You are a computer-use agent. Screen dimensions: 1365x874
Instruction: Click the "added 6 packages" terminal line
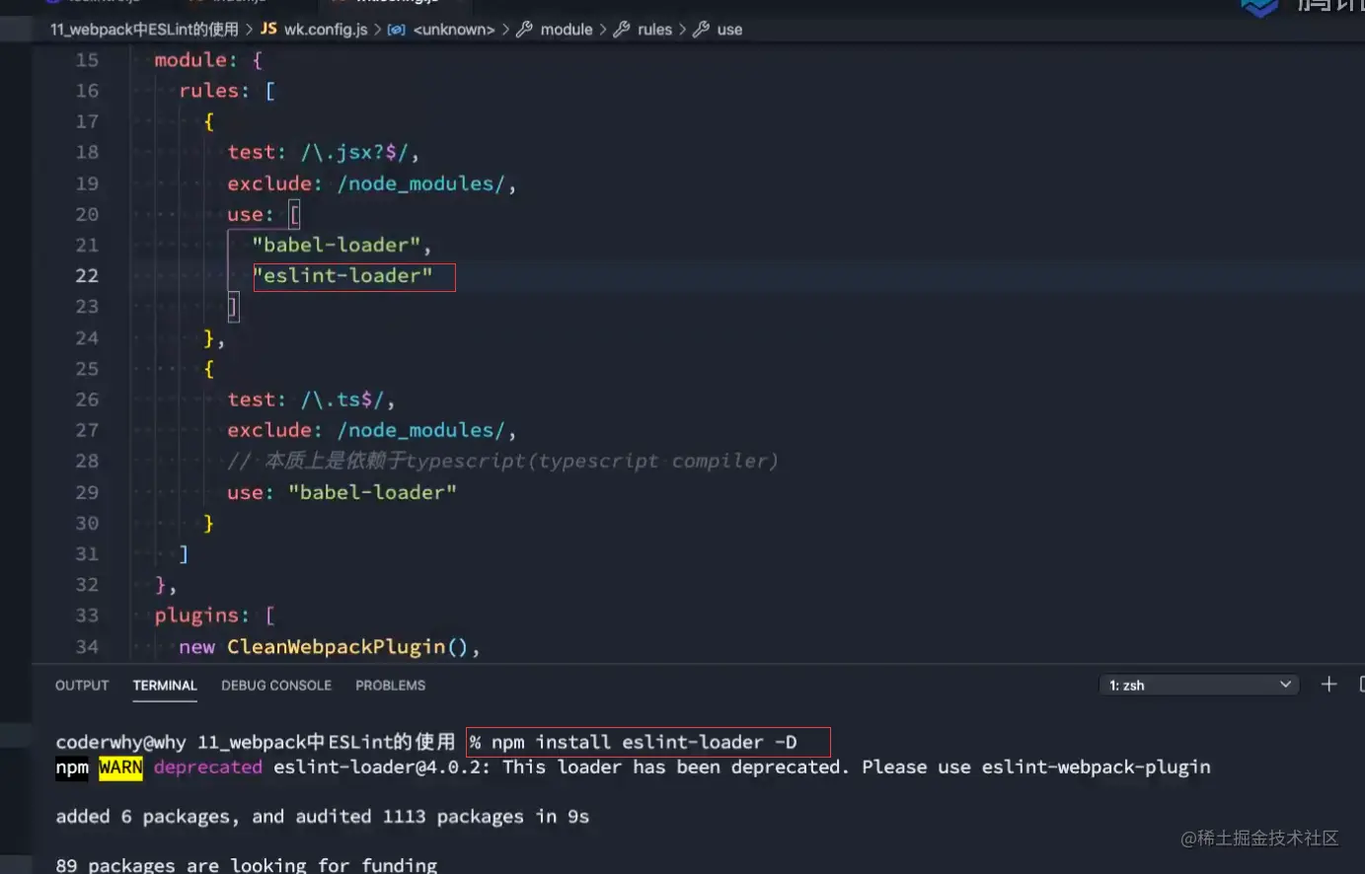pyautogui.click(x=322, y=816)
